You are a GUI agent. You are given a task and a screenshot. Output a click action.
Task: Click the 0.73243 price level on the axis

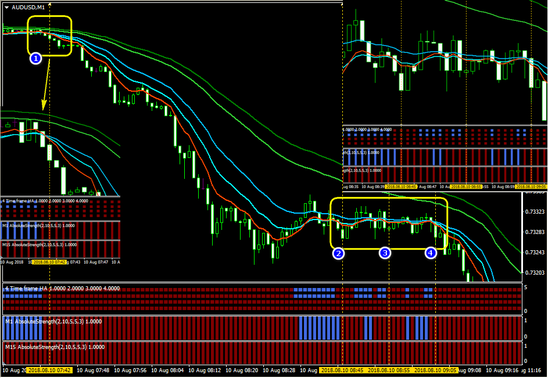click(535, 253)
